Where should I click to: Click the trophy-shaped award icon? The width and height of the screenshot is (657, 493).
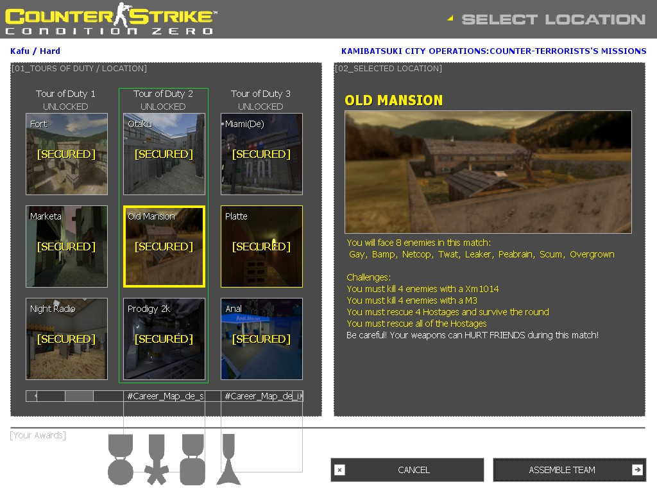pyautogui.click(x=229, y=460)
